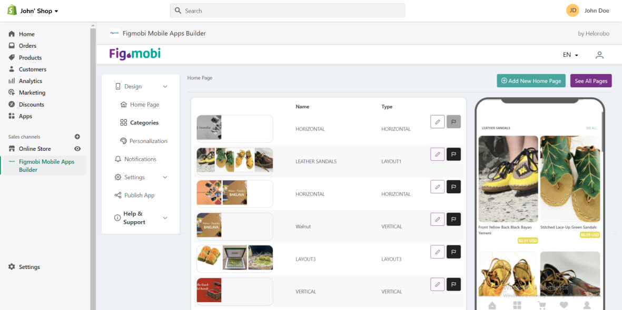Click the user profile icon beside EN
Screen dimensions: 622x310
pos(599,55)
